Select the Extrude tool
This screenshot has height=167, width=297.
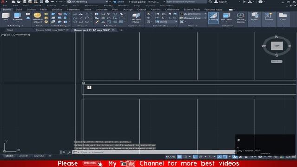pos(18,17)
